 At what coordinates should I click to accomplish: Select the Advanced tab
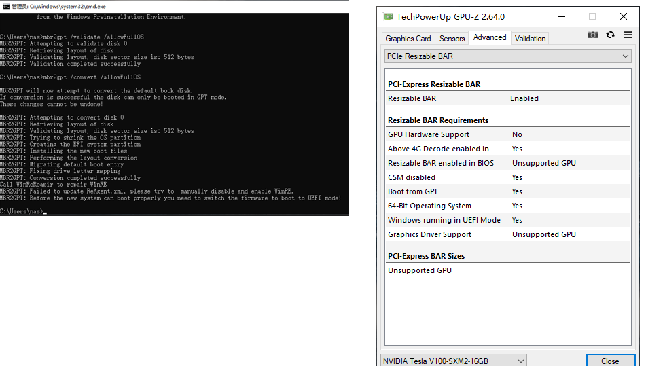pyautogui.click(x=490, y=38)
